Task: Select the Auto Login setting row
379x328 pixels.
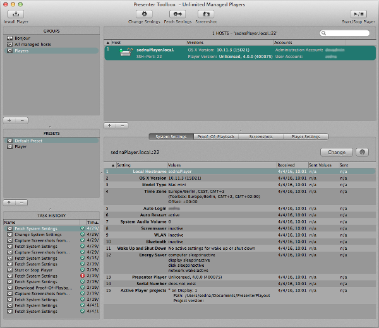Action: tap(239, 208)
